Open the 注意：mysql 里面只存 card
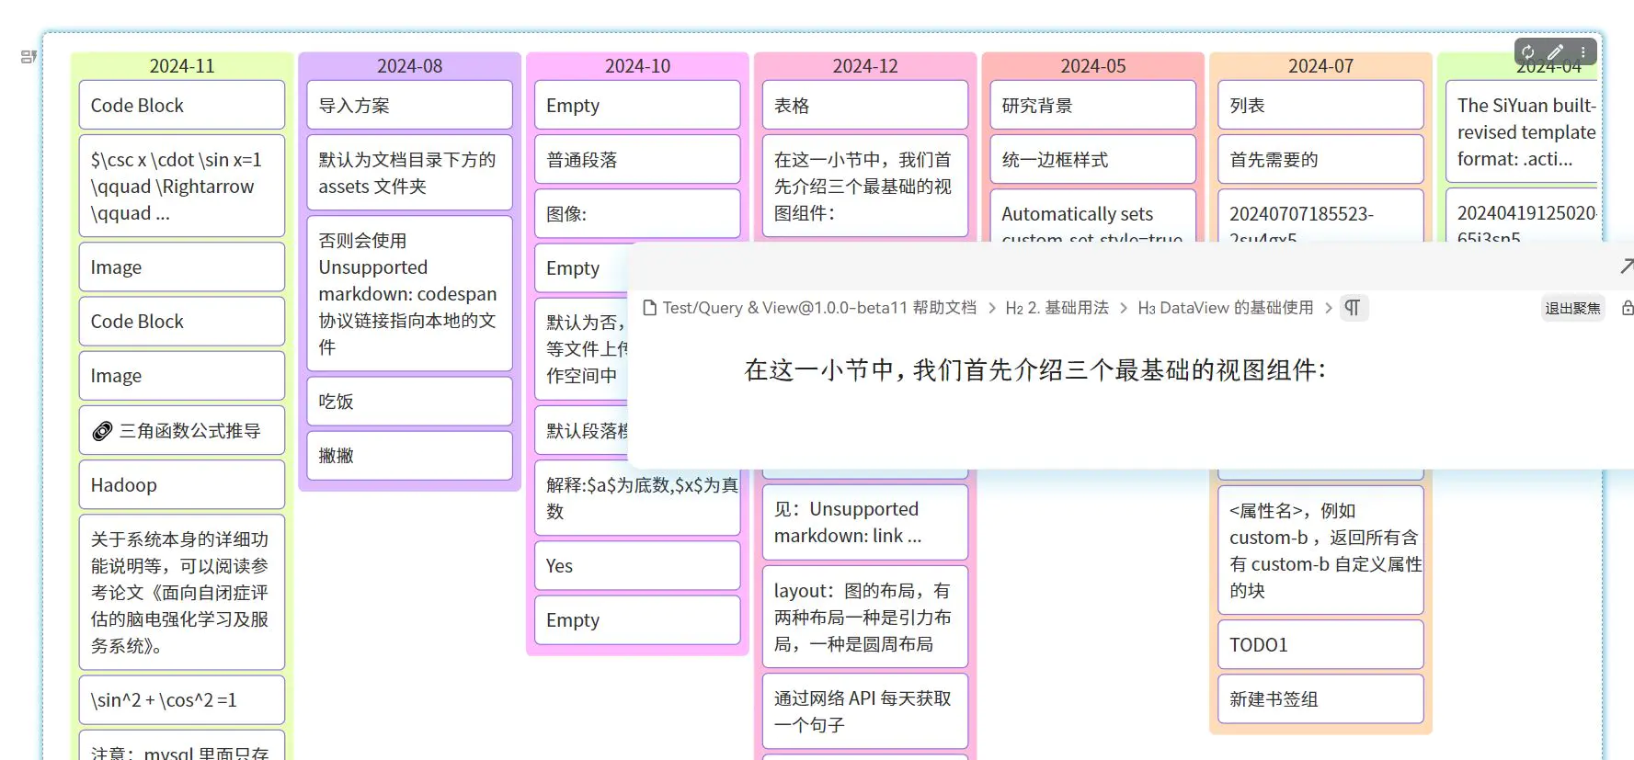Image resolution: width=1634 pixels, height=760 pixels. 182,745
